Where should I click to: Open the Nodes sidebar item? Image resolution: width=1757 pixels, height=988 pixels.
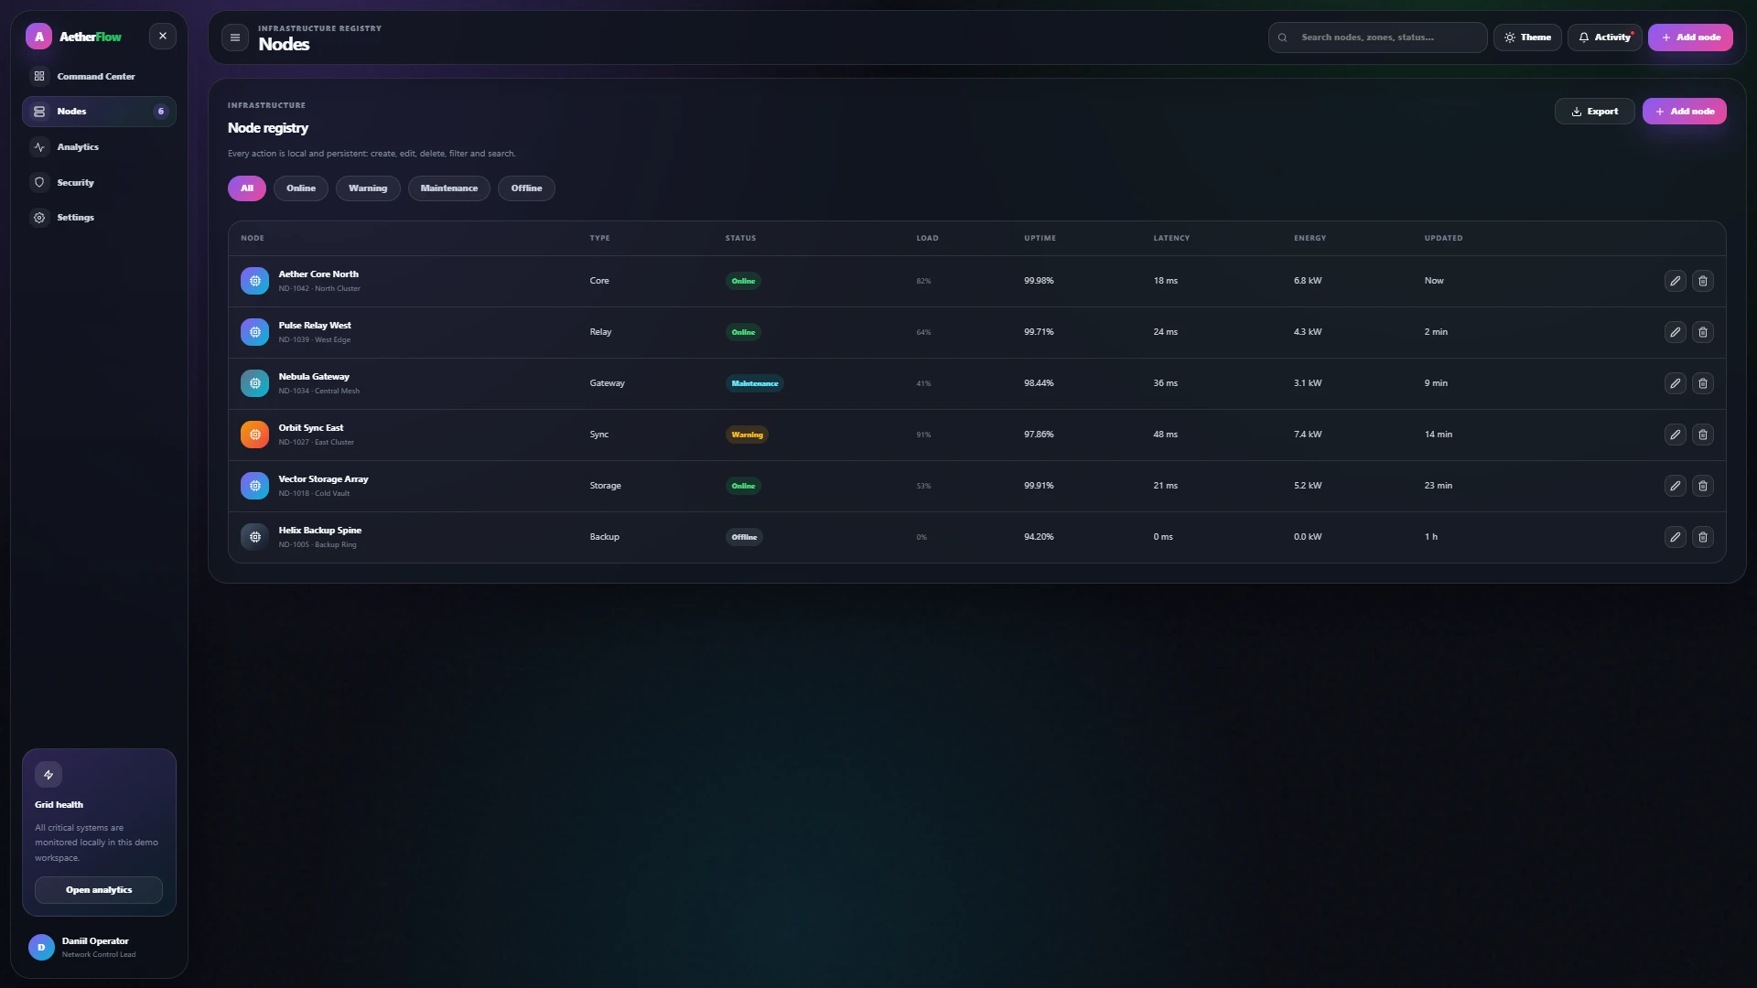click(x=99, y=112)
